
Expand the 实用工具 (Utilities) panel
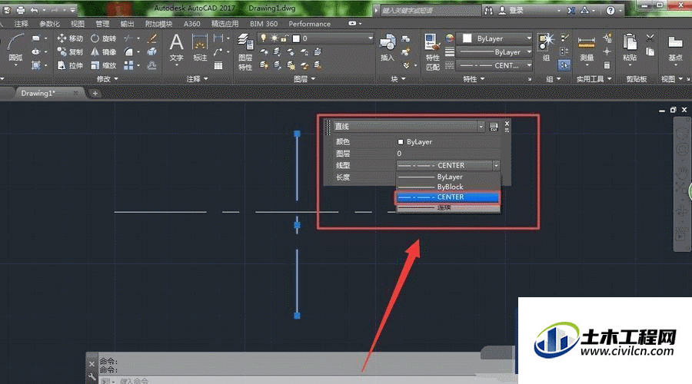point(594,79)
